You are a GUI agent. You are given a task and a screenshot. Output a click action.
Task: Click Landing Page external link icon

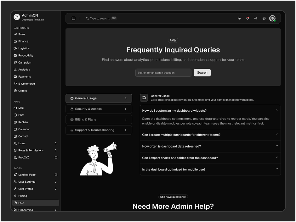(56, 175)
